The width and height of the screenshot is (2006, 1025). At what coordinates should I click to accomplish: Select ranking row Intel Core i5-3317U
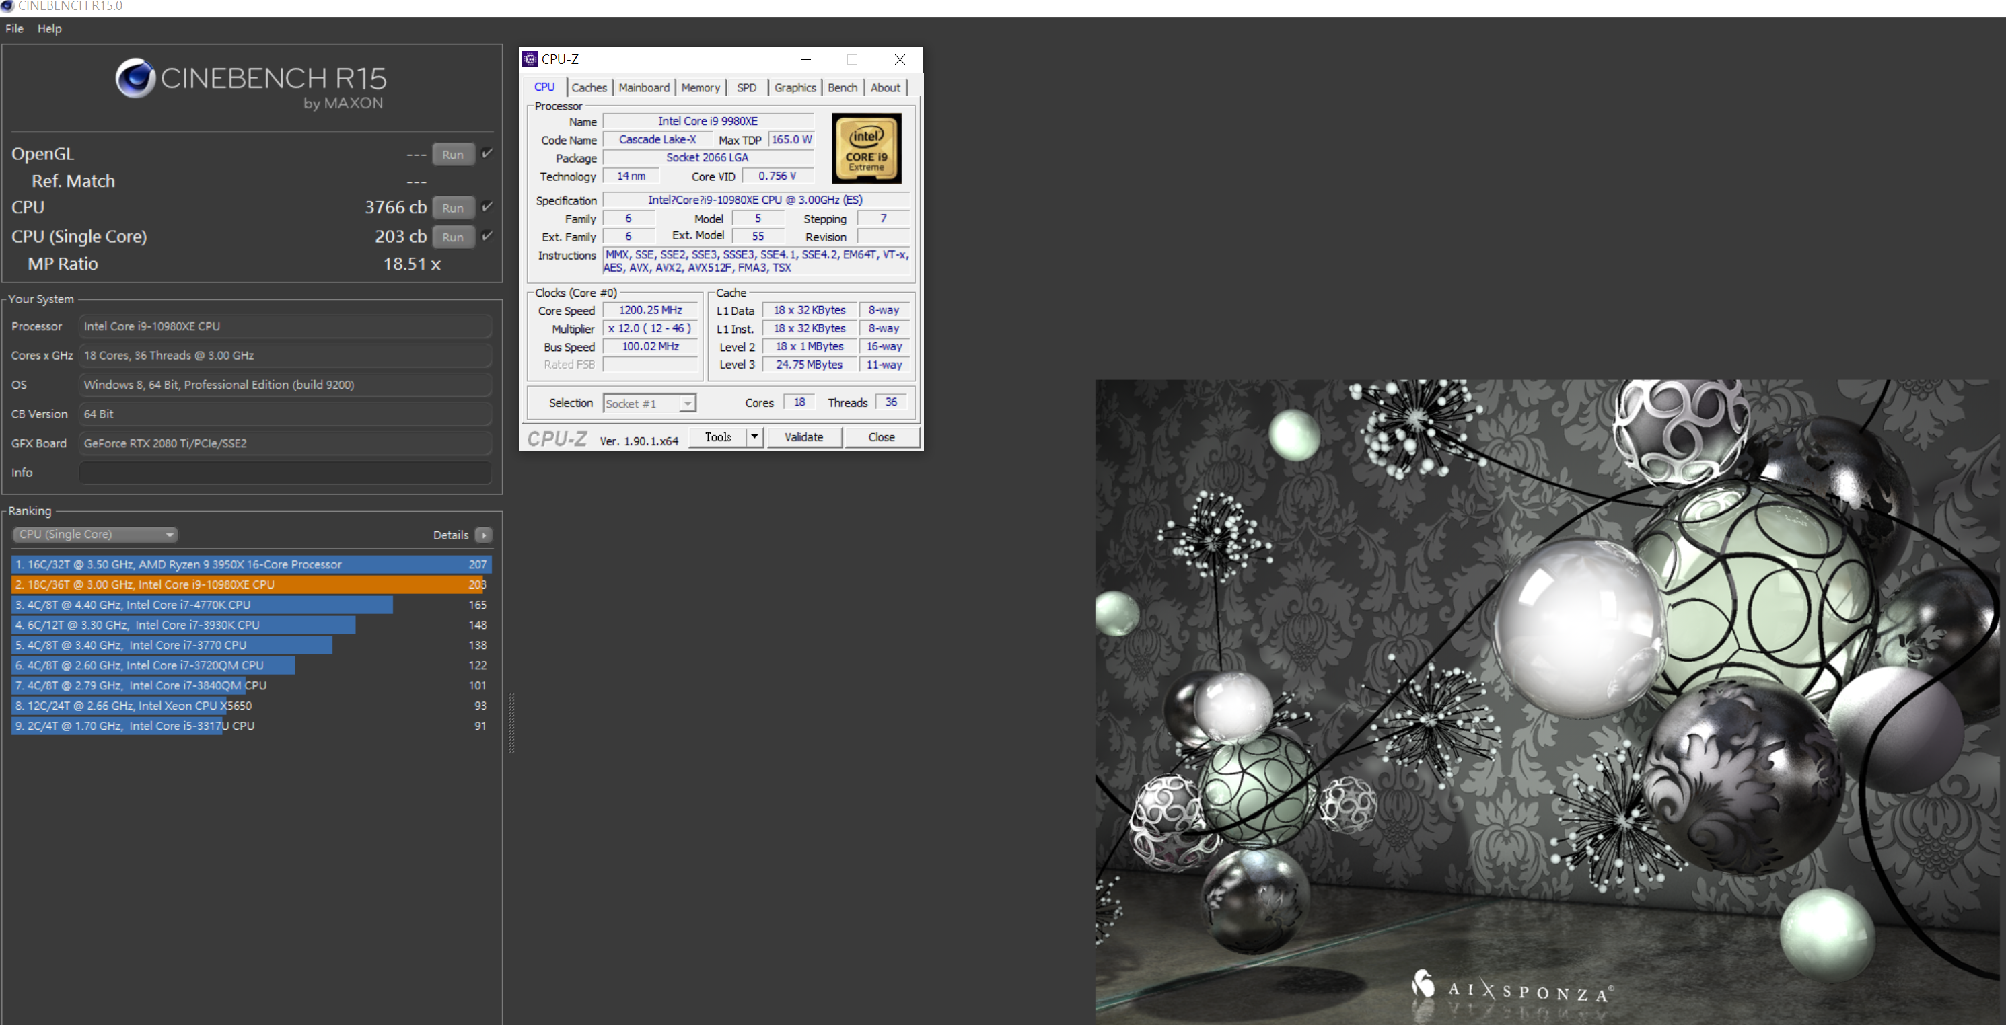(251, 726)
